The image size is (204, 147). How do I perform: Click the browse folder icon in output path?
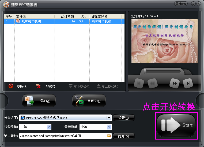pos(109,136)
